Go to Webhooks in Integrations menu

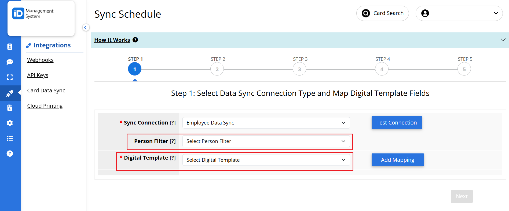click(40, 60)
